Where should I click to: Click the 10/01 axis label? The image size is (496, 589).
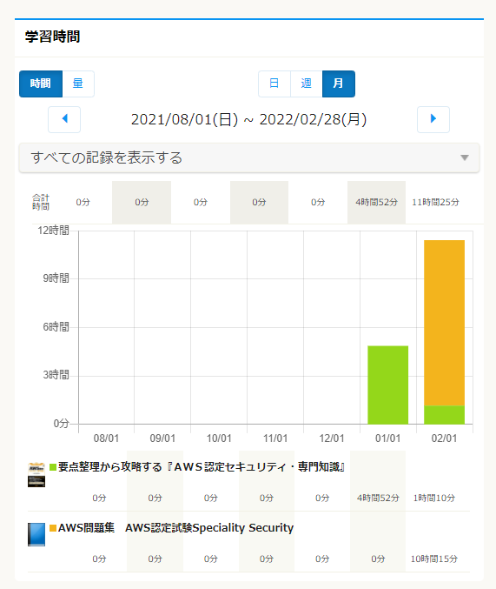coord(219,438)
